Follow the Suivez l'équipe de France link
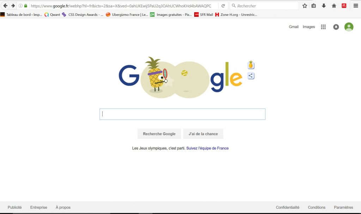The height and width of the screenshot is (214, 361). click(x=207, y=148)
